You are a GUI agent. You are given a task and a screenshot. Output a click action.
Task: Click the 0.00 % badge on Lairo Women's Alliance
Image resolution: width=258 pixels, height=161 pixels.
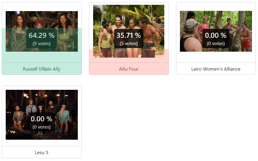pyautogui.click(x=216, y=38)
